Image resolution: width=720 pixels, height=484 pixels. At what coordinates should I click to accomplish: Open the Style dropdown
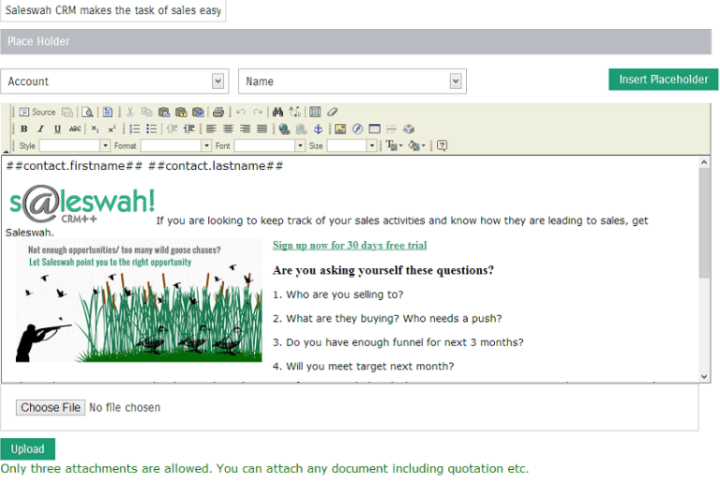(x=74, y=146)
